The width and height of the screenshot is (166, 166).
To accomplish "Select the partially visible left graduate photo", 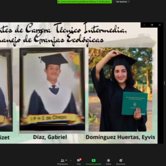I will click(6, 90).
